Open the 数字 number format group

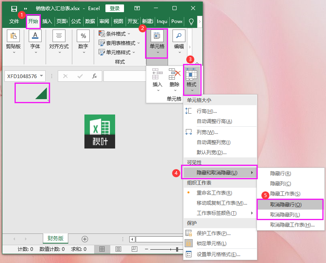pos(83,42)
